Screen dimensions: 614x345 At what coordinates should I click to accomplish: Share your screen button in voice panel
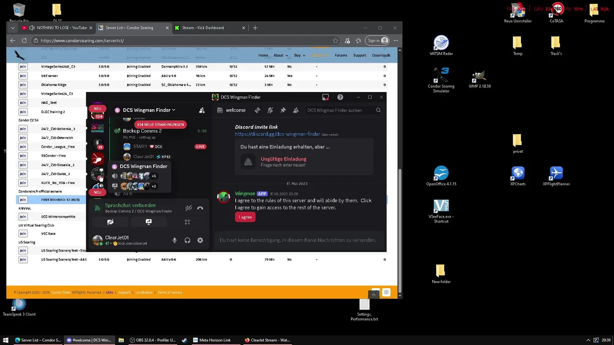tap(149, 222)
